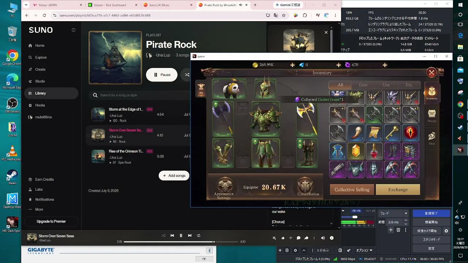Pause playback in Suno player bar
Screen dimensions: 468x263
click(181, 236)
